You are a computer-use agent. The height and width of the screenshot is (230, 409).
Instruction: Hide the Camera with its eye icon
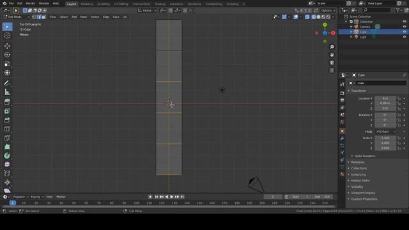pyautogui.click(x=405, y=27)
